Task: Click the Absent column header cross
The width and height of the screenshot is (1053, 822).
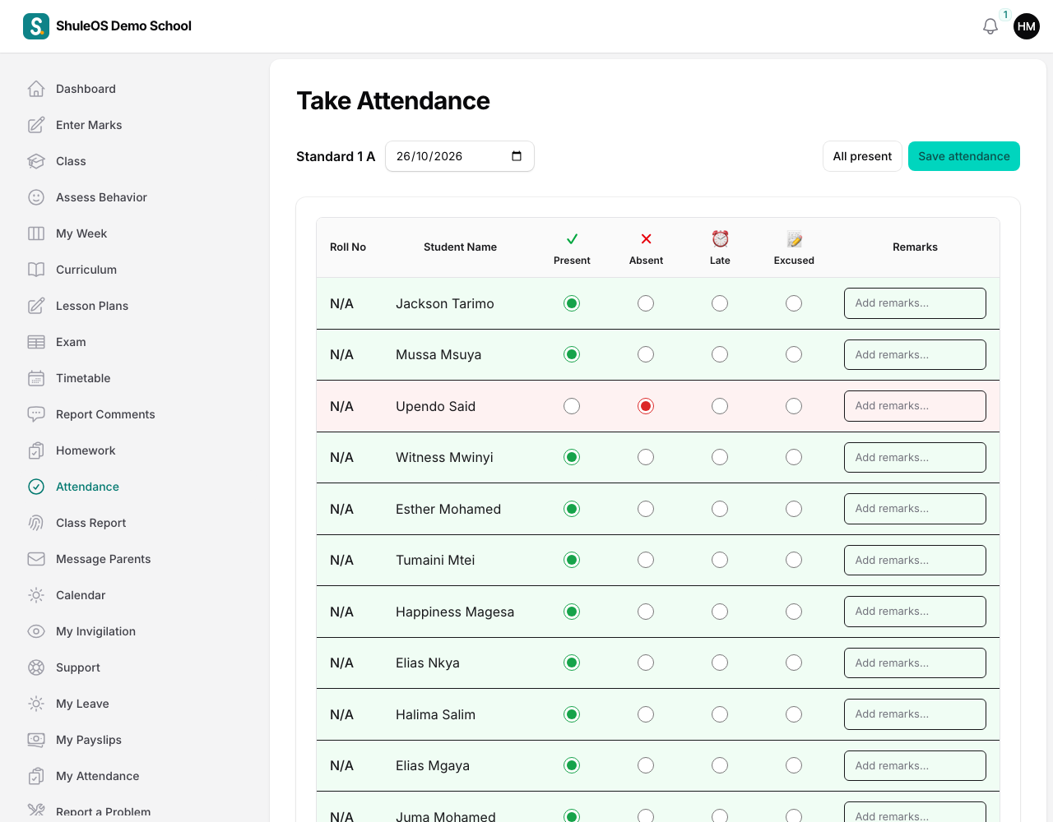Action: click(646, 239)
